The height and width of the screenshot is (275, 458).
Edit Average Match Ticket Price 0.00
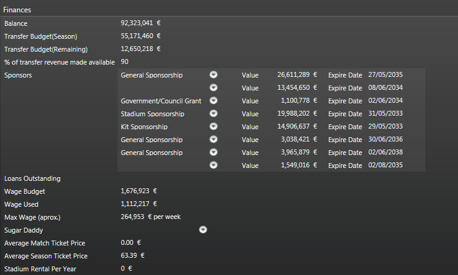point(127,242)
